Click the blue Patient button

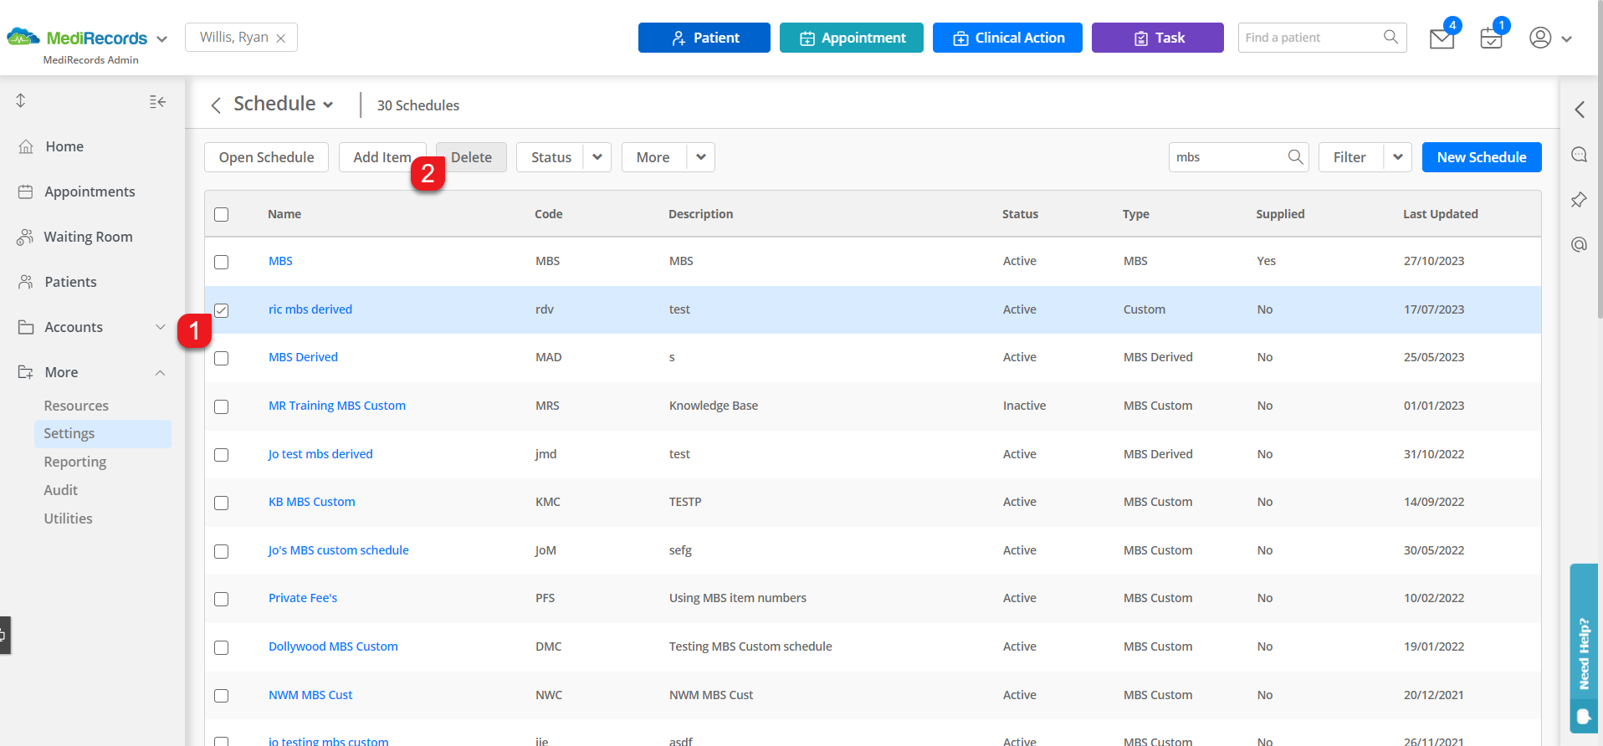(x=704, y=38)
